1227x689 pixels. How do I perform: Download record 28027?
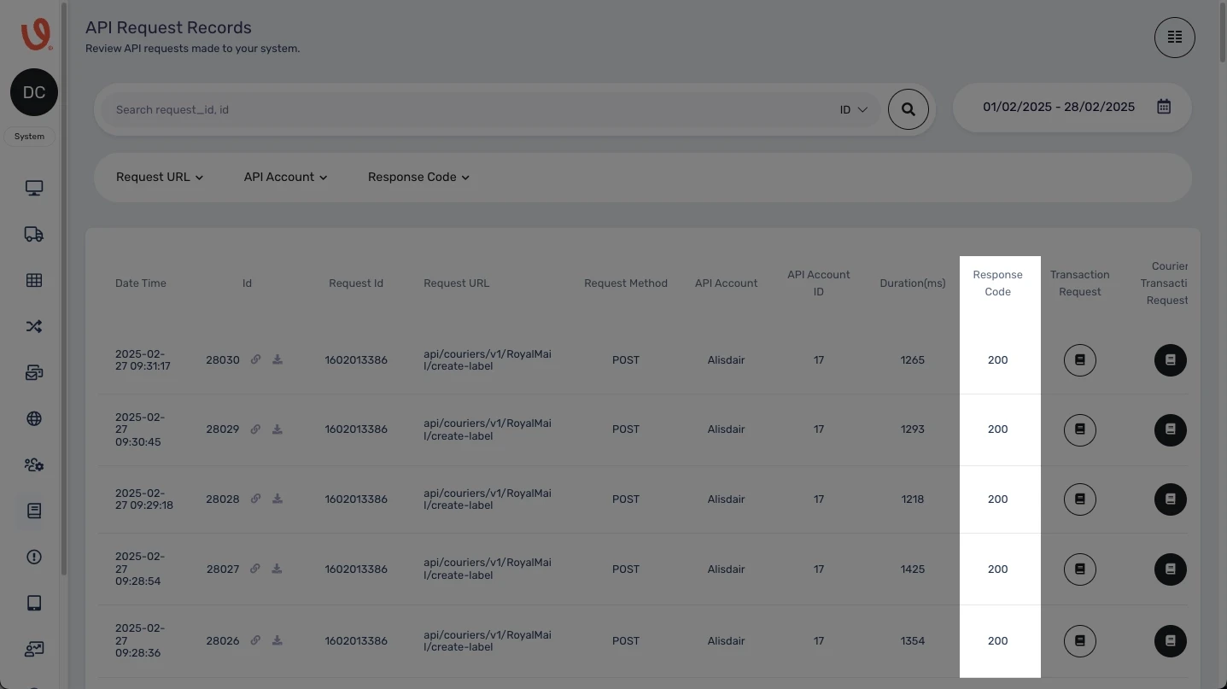[x=278, y=569]
